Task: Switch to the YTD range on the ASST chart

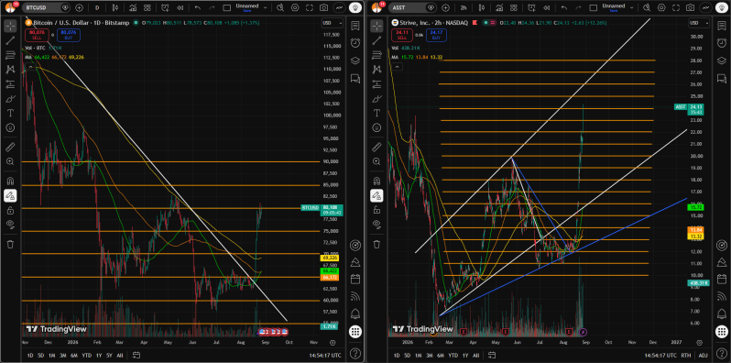Action: coord(453,355)
